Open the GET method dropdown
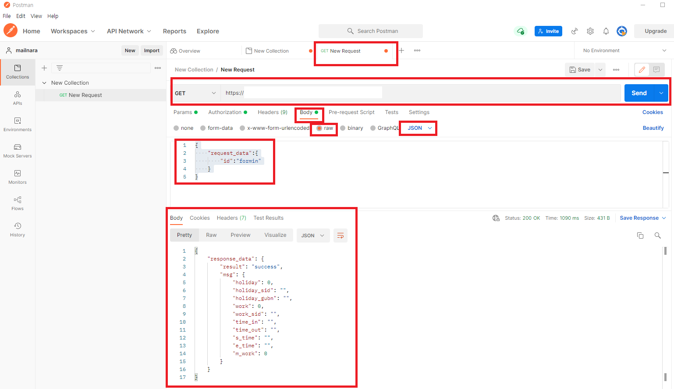Image resolution: width=674 pixels, height=389 pixels. click(x=195, y=93)
